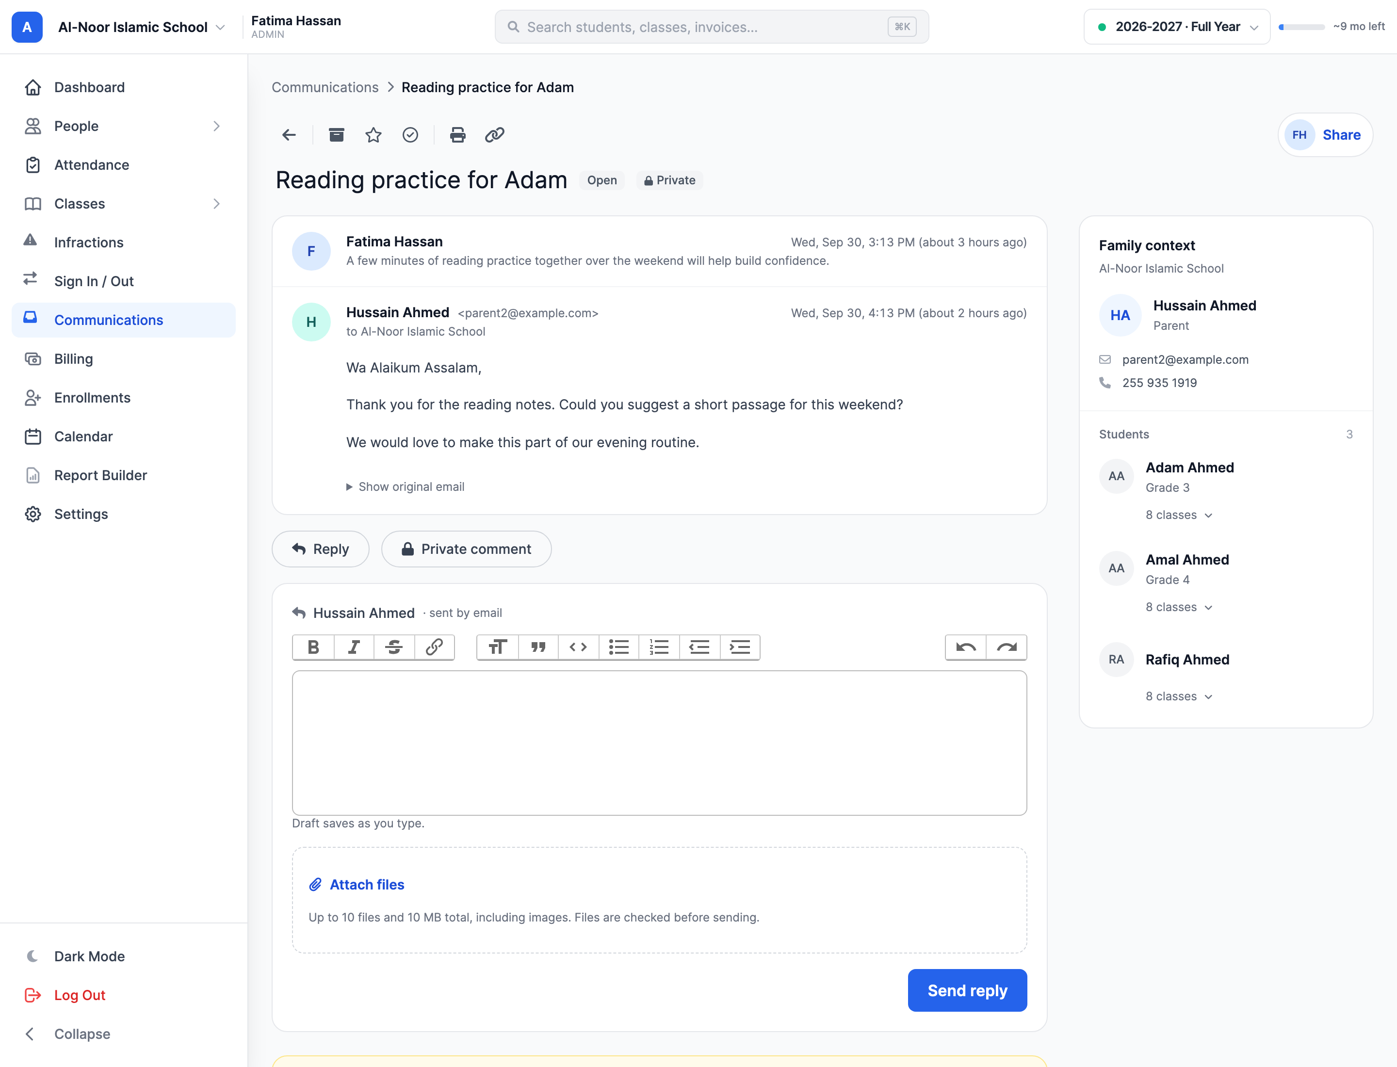
Task: Mark conversation resolved with checkmark icon
Action: pyautogui.click(x=410, y=135)
